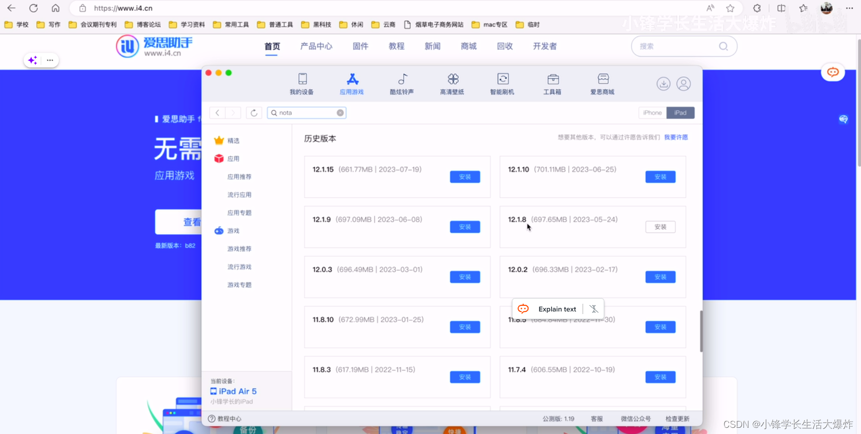The height and width of the screenshot is (434, 861).
Task: Open 应用推荐 in the sidebar
Action: pyautogui.click(x=239, y=177)
